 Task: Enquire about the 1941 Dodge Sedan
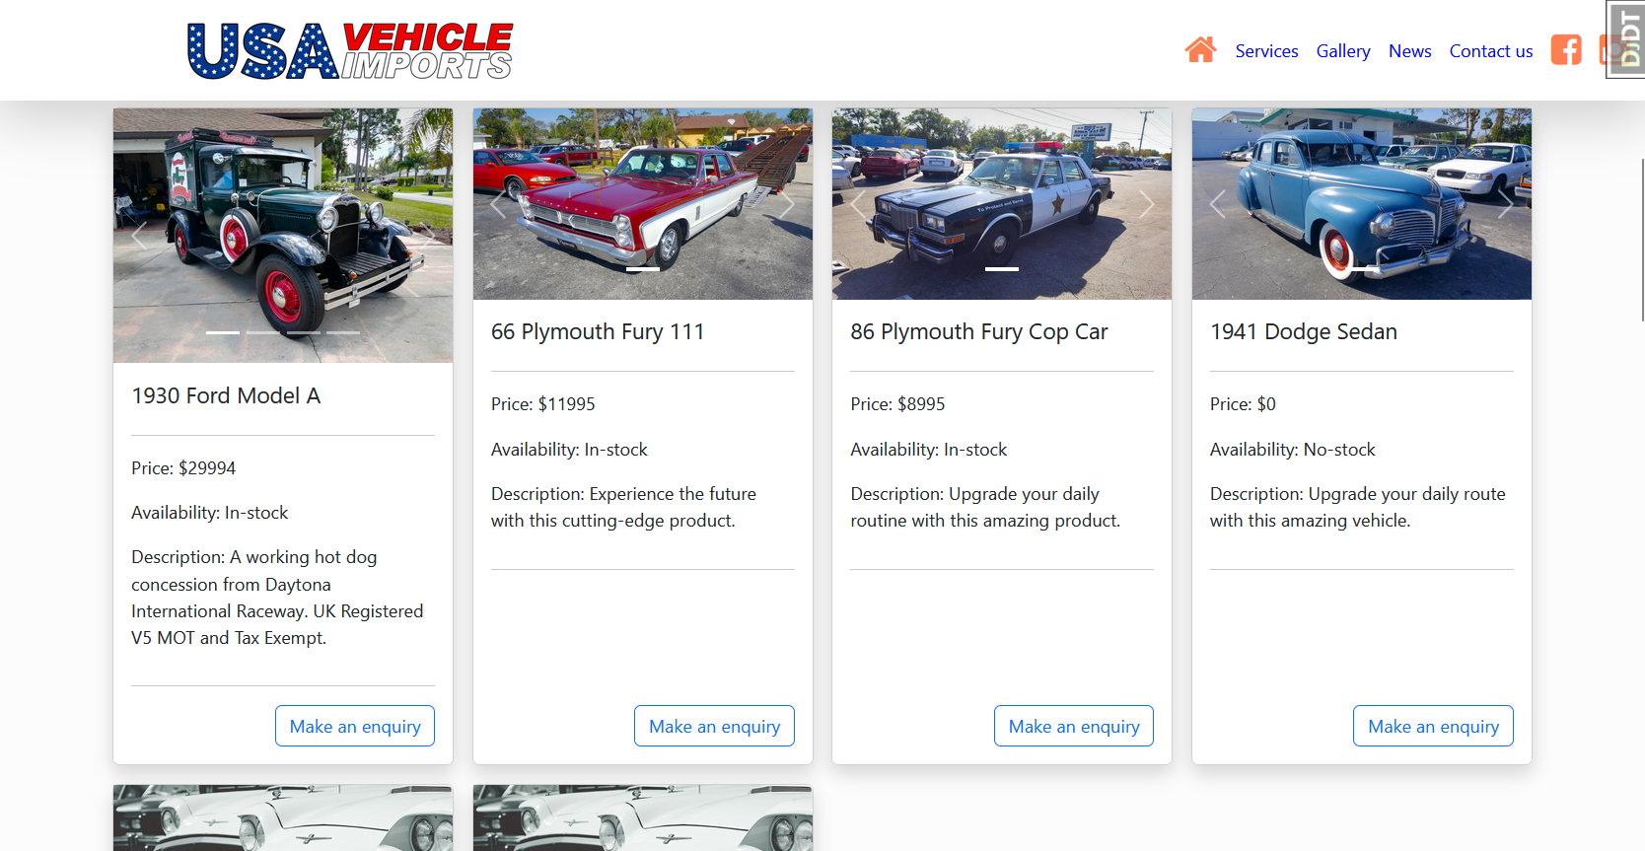[1433, 726]
